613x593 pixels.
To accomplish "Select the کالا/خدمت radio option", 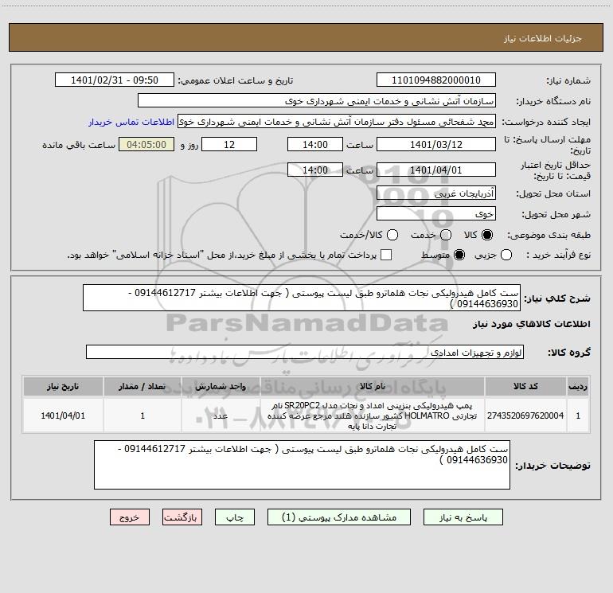I will (392, 235).
